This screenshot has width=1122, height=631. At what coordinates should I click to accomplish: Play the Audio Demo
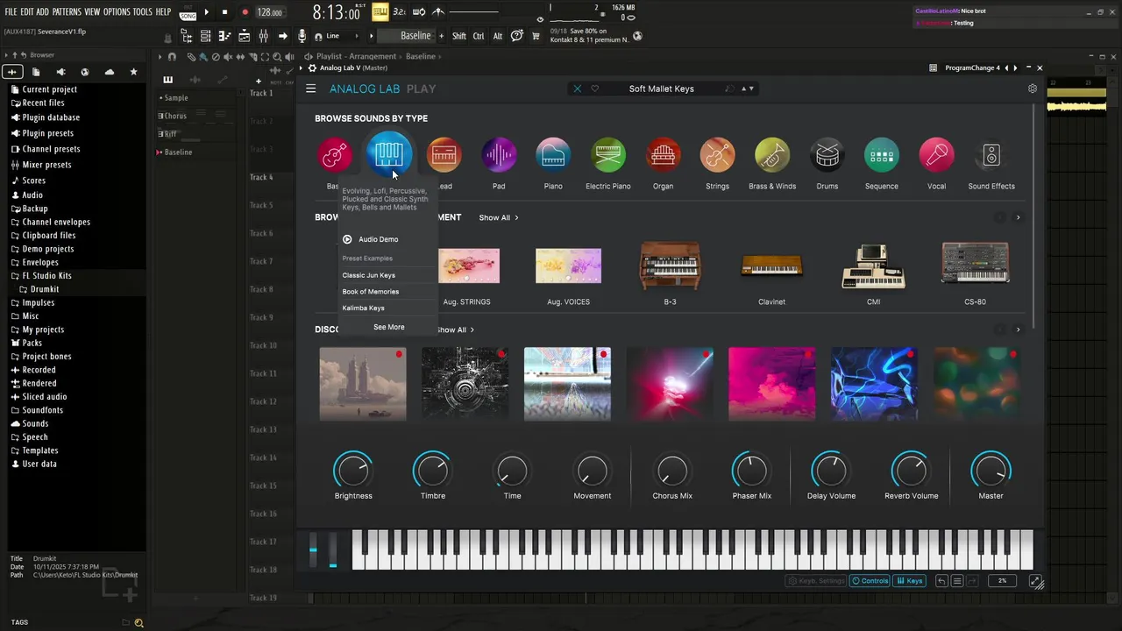pos(371,239)
